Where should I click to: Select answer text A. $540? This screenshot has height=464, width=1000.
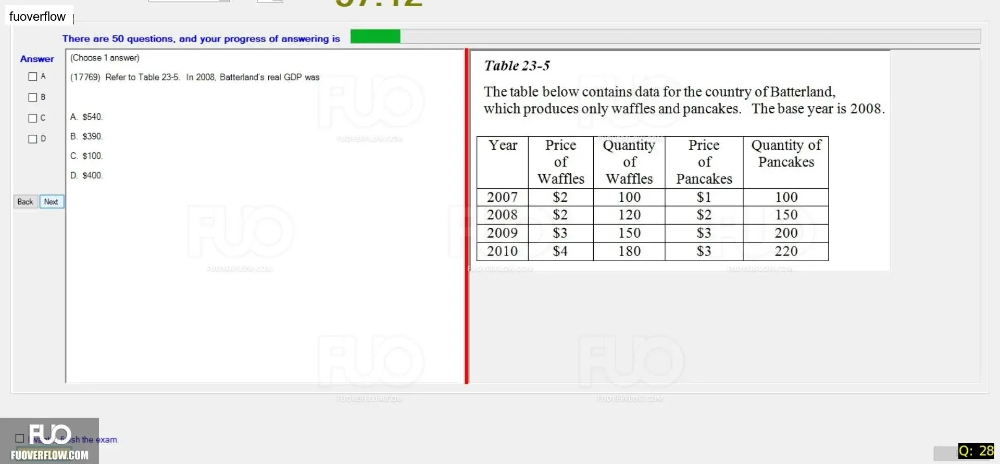point(86,117)
